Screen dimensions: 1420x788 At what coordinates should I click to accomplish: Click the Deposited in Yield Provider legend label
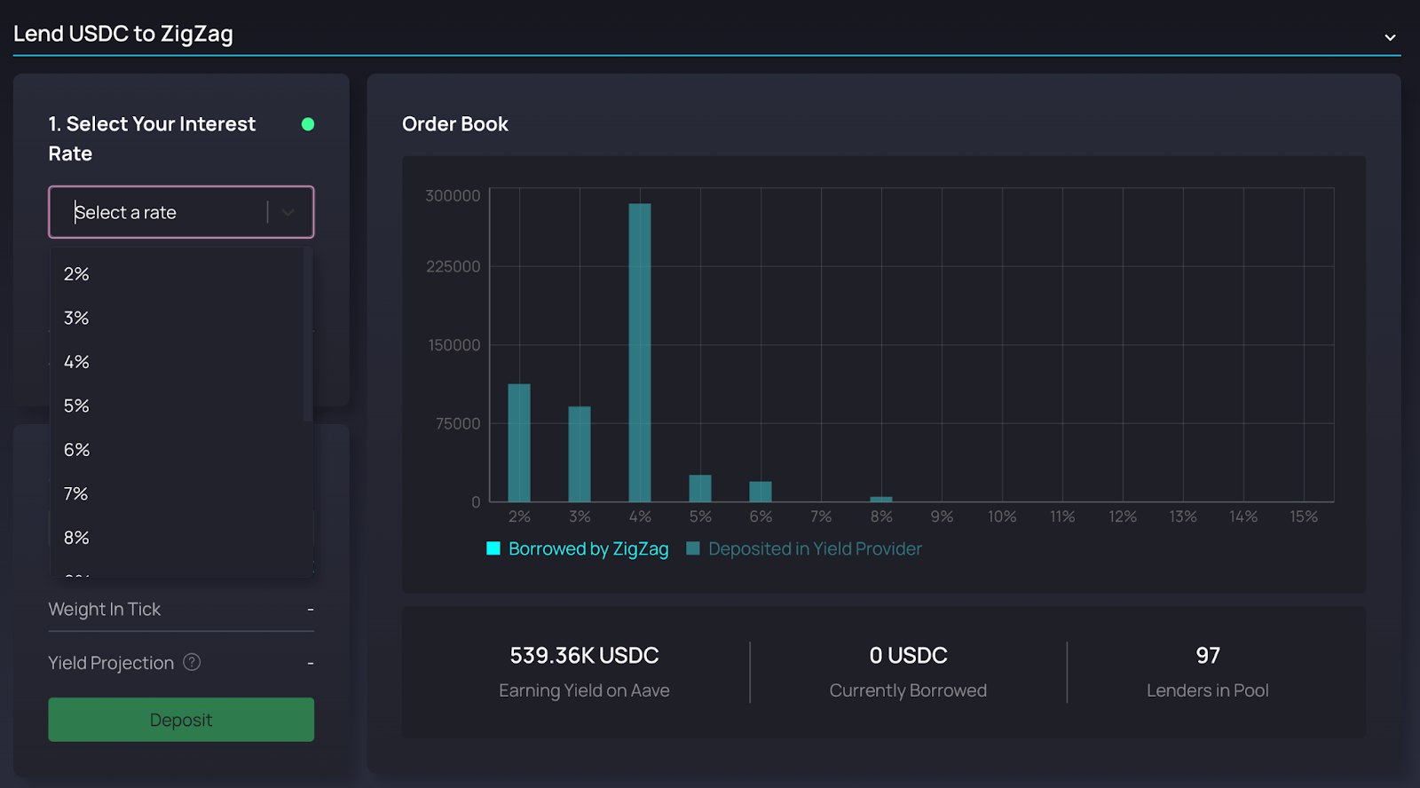click(815, 548)
